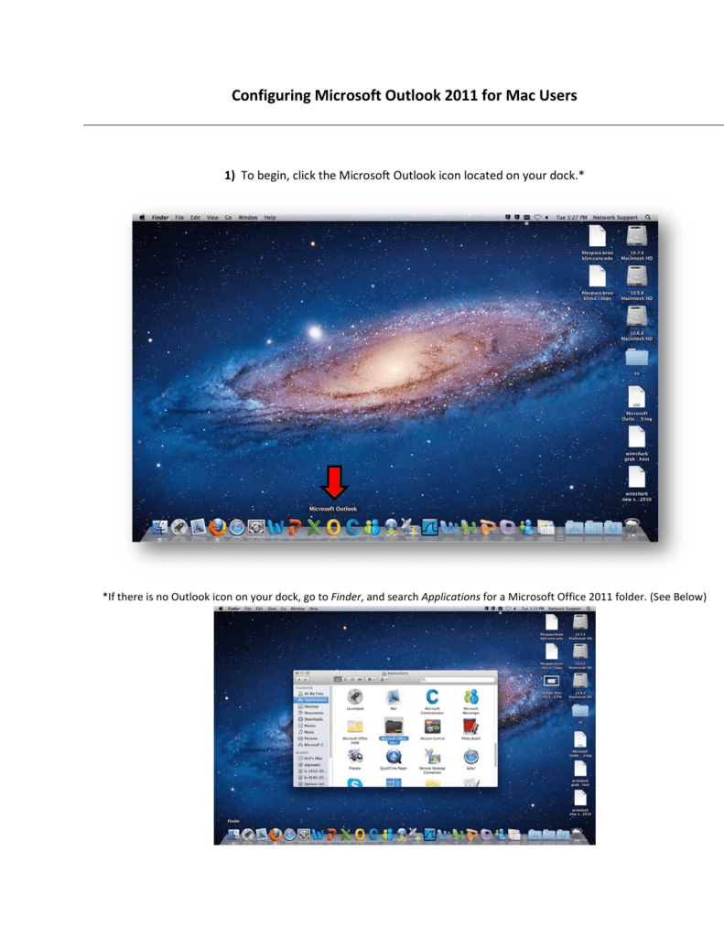Open Microsoft Office 2011 folder in Applications window
724x937 pixels.
coord(394,730)
